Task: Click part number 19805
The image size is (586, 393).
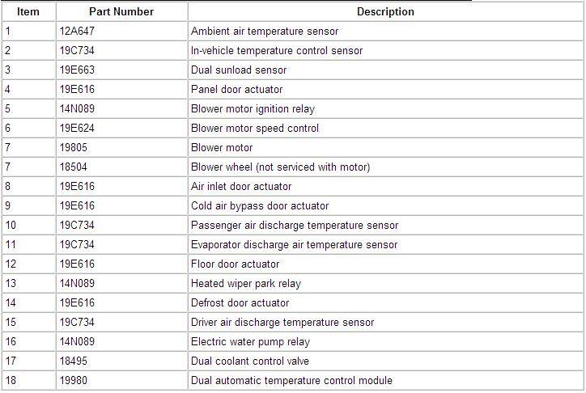Action: click(x=74, y=148)
